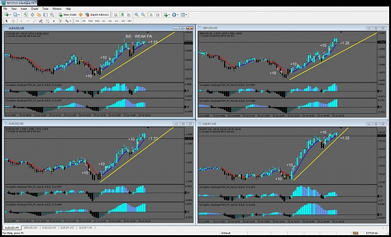Select the Trendline drawing tool

(x=34, y=21)
